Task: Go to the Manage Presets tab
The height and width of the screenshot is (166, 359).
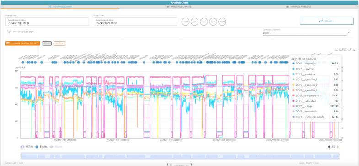Action: click(298, 7)
